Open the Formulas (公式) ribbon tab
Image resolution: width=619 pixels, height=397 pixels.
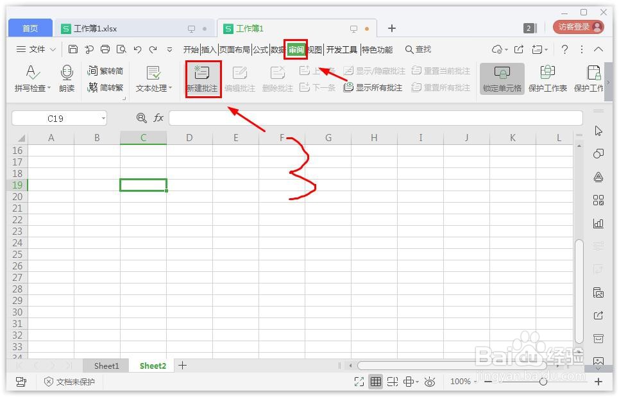pyautogui.click(x=260, y=49)
